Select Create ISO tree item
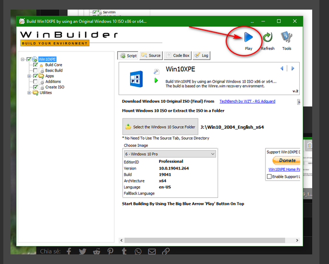 click(x=55, y=87)
